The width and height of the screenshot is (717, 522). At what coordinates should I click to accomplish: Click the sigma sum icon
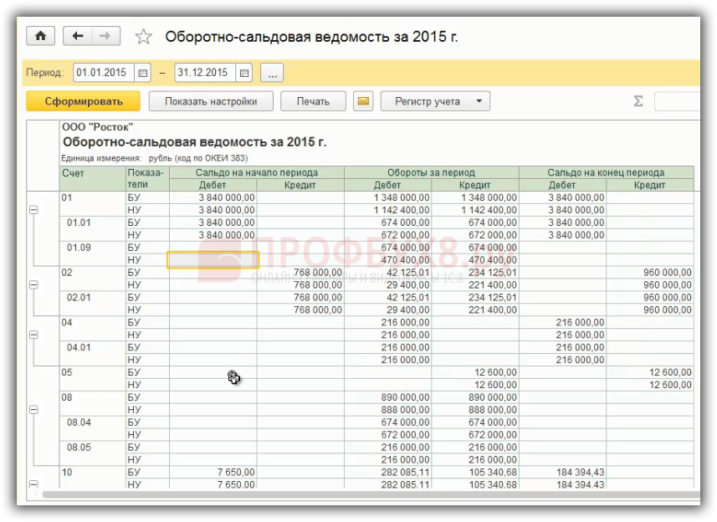pyautogui.click(x=638, y=101)
